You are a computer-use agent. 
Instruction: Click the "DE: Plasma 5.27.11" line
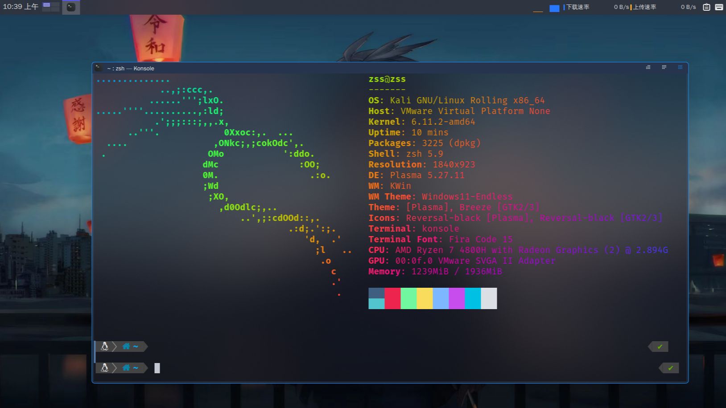417,175
